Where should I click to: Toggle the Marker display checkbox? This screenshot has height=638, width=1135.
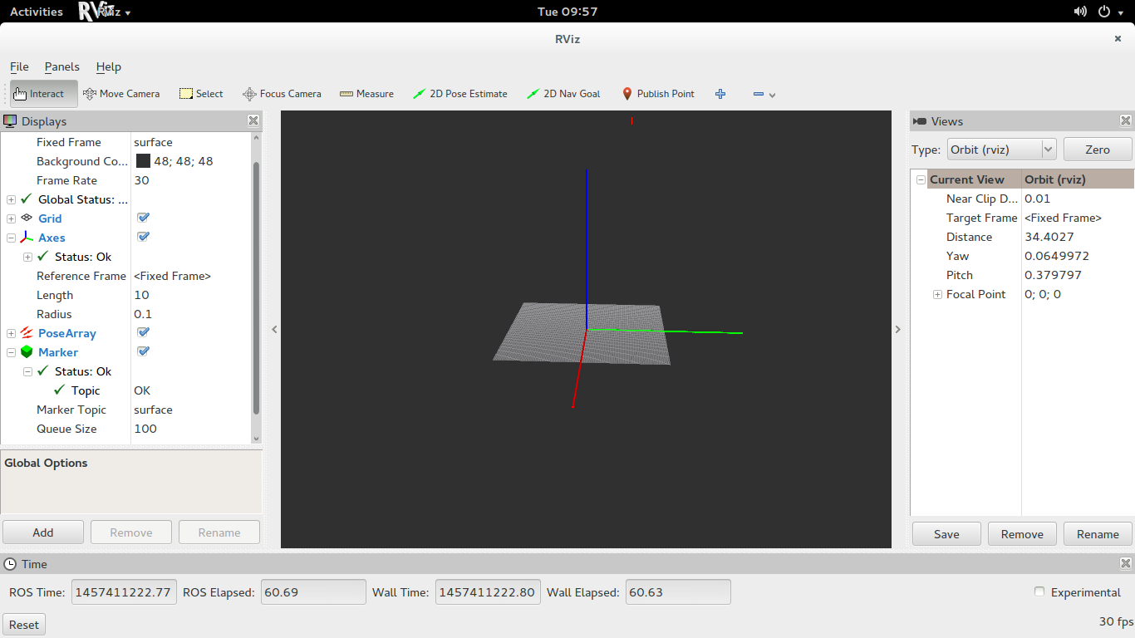pos(143,351)
